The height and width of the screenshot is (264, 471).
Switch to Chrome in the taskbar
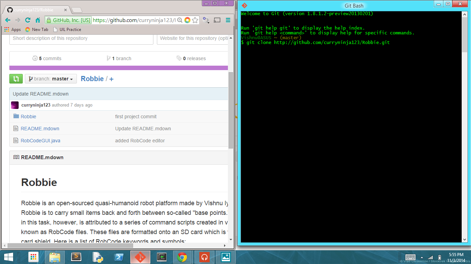tap(182, 257)
